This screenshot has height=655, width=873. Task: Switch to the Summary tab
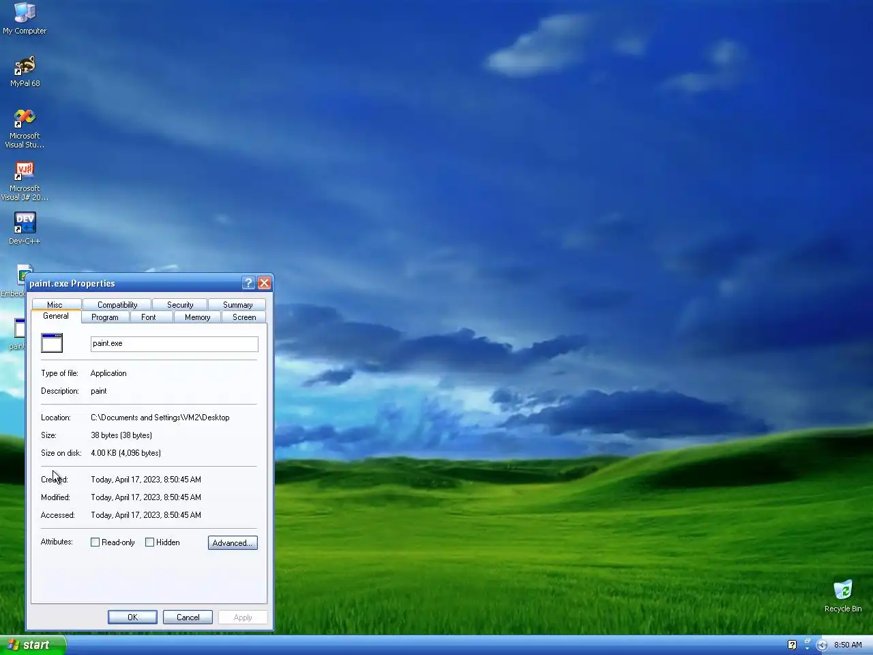coord(237,305)
